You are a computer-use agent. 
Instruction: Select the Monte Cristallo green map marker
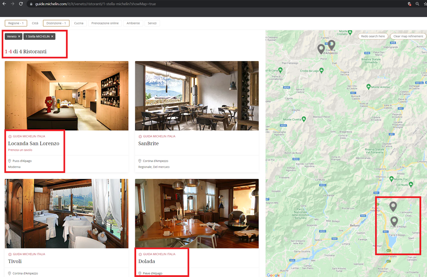350,32
